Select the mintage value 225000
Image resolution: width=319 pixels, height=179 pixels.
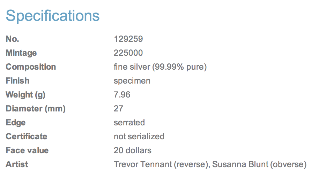128,53
